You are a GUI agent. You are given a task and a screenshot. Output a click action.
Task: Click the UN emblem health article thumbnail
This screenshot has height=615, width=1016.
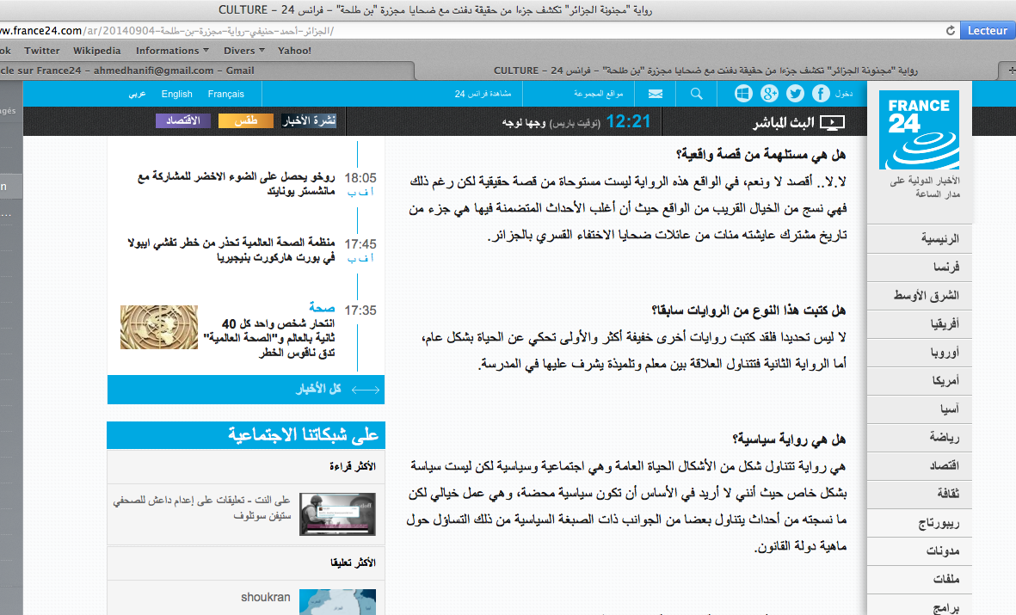[159, 327]
